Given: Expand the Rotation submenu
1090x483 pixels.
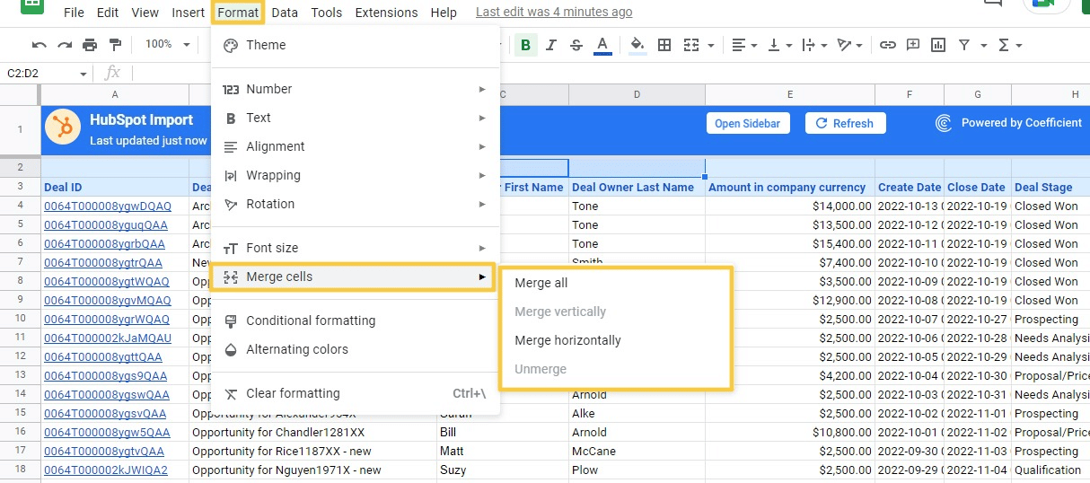Looking at the screenshot, I should tap(355, 204).
